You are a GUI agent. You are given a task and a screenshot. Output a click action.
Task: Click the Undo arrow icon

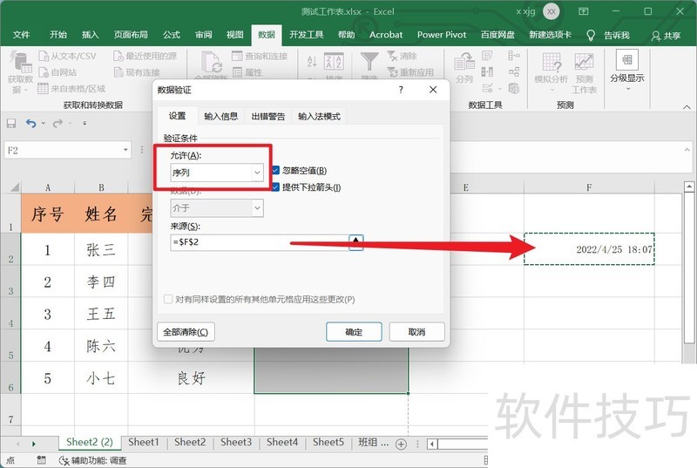coord(30,123)
